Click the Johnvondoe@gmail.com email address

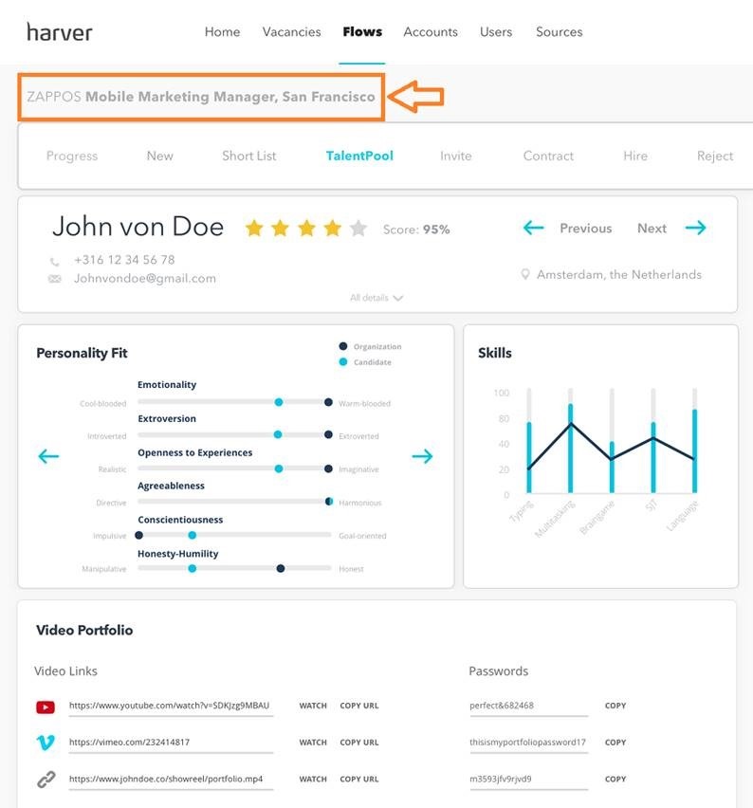pyautogui.click(x=145, y=279)
